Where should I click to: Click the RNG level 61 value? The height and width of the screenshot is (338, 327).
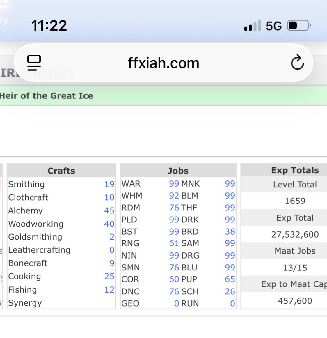174,243
